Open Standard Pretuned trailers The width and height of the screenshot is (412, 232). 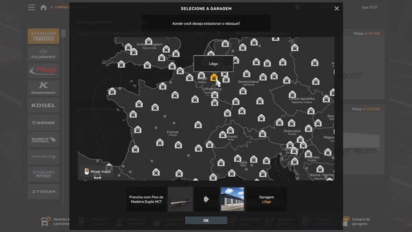[x=44, y=174]
